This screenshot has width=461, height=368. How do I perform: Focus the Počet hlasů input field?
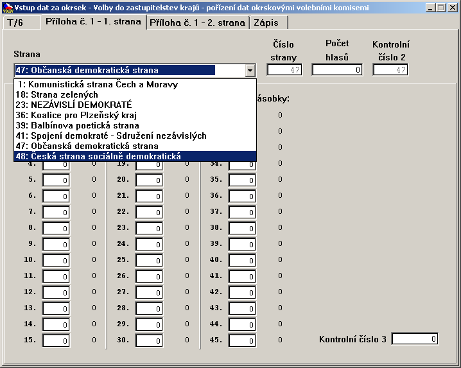coord(337,70)
